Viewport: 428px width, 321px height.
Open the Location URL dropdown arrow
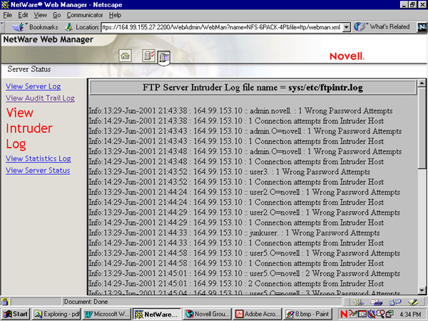coord(347,27)
